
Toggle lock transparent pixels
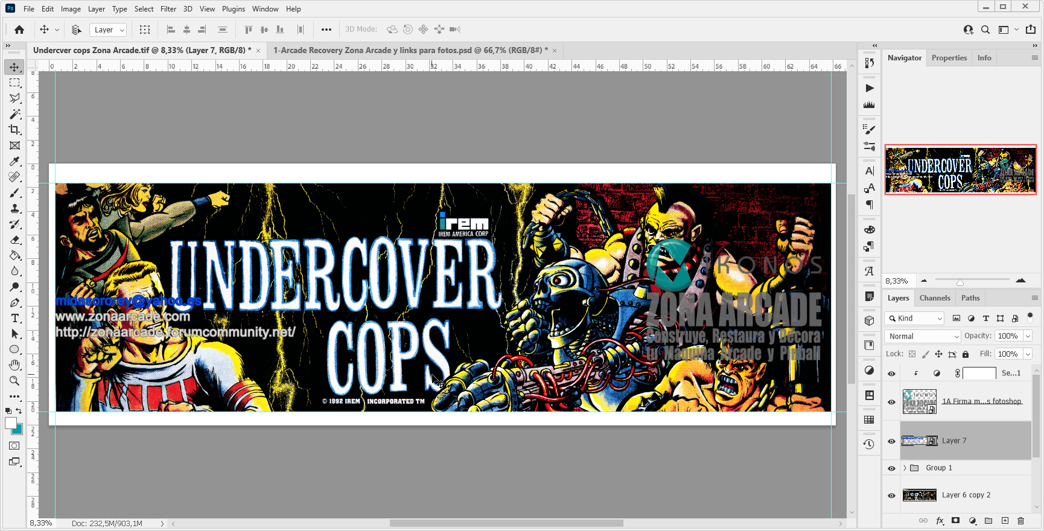pos(912,354)
